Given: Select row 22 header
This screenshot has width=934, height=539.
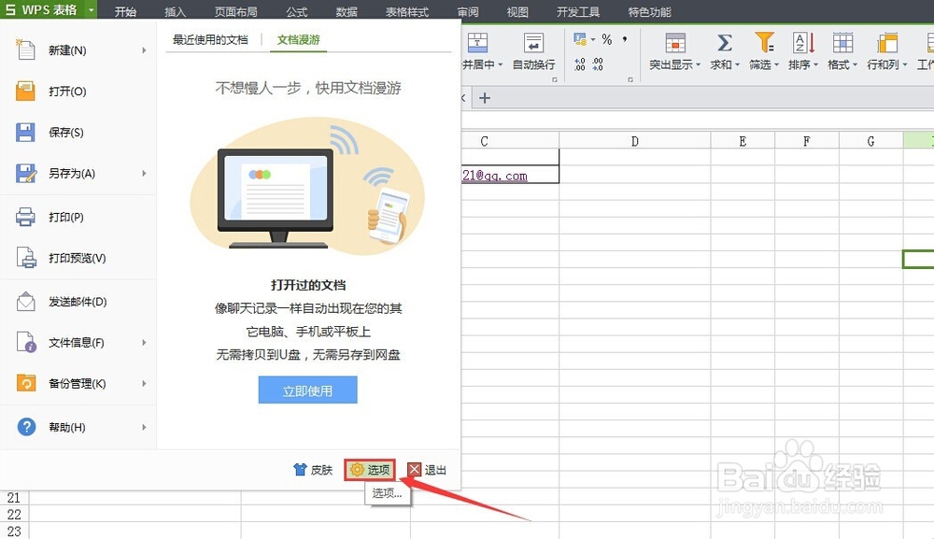Looking at the screenshot, I should click(14, 514).
